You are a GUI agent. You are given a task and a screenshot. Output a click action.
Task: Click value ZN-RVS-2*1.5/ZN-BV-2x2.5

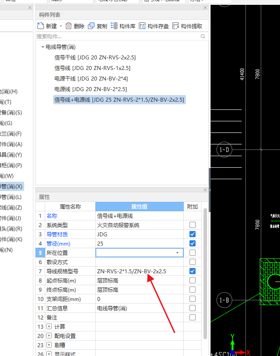(139, 272)
